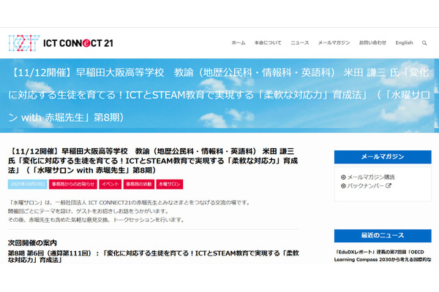
Task: Click the 第8期 第6回 session heading
Action: coord(154,256)
